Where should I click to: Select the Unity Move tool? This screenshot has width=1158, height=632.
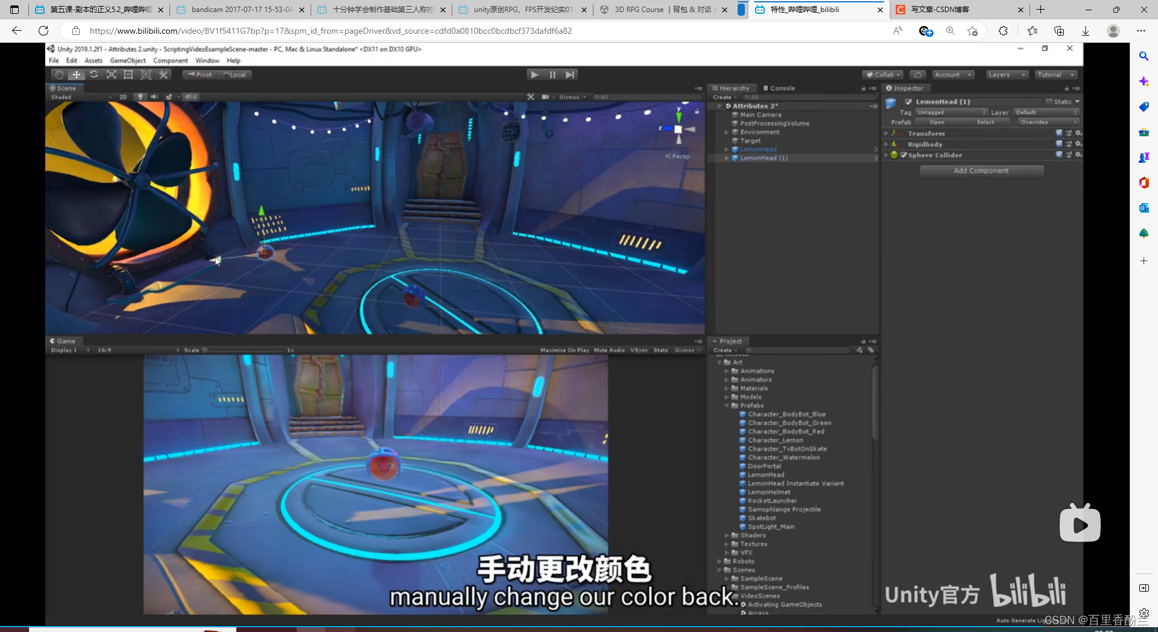point(77,75)
